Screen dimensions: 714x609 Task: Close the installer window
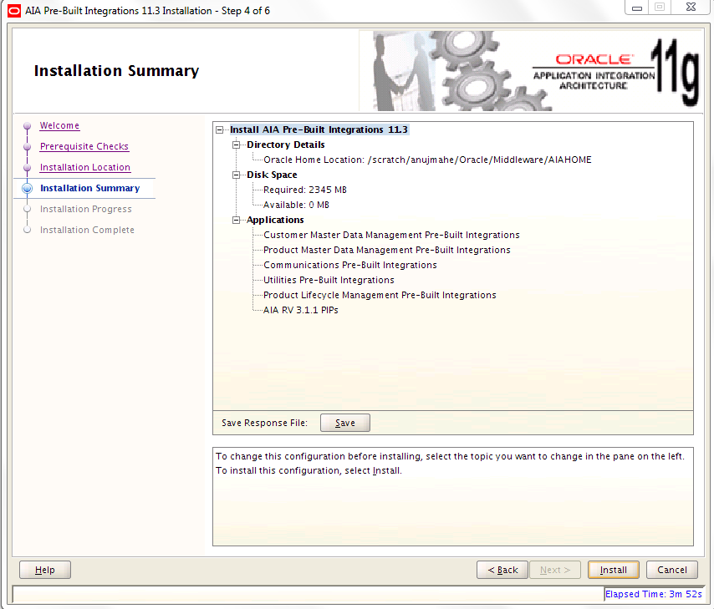tap(691, 8)
